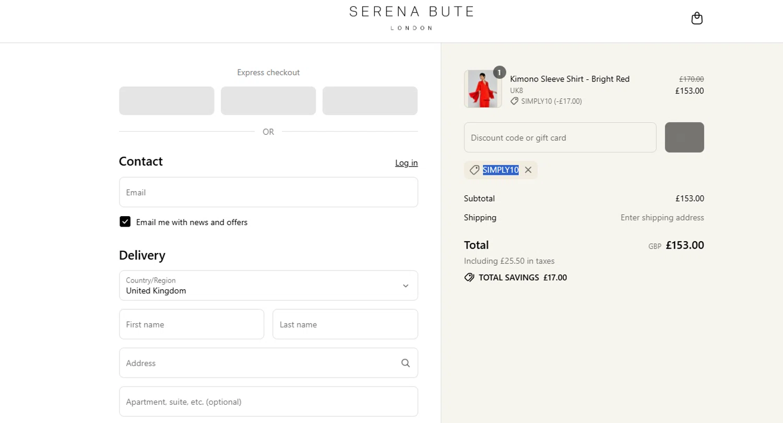Focus the Last name field
The width and height of the screenshot is (783, 423).
pyautogui.click(x=345, y=324)
